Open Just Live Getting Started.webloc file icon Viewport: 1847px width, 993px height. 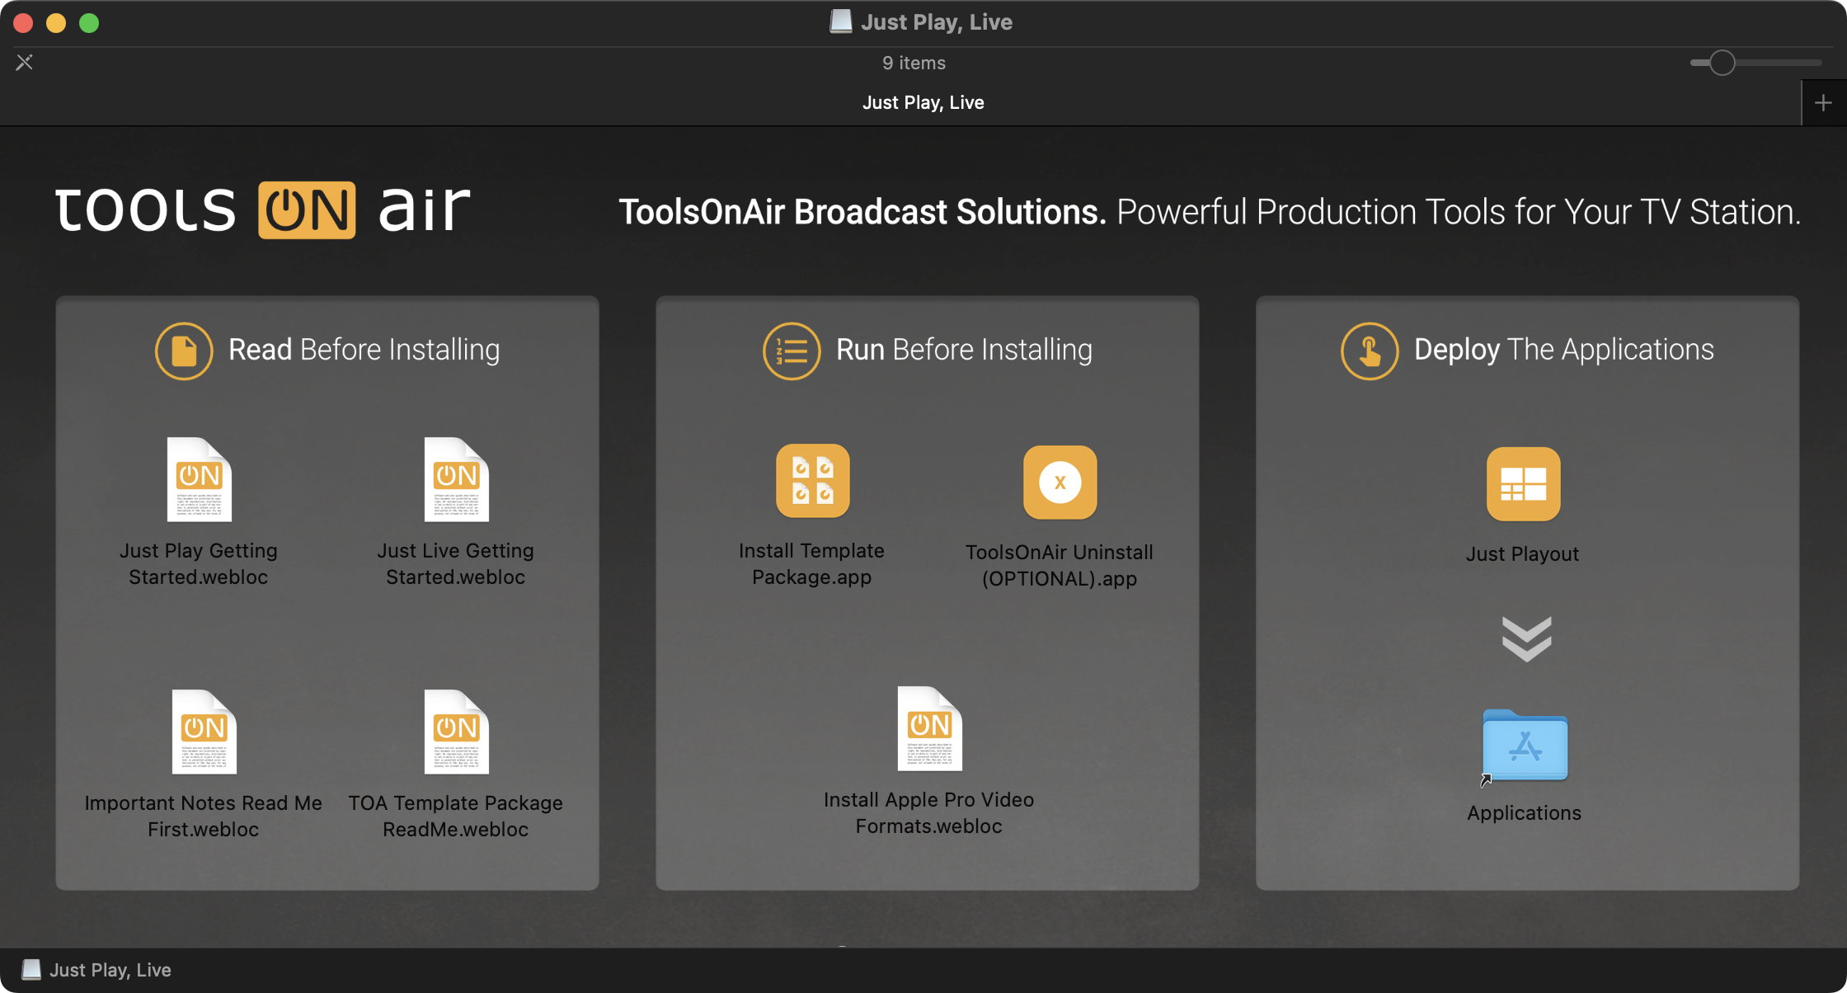tap(457, 479)
